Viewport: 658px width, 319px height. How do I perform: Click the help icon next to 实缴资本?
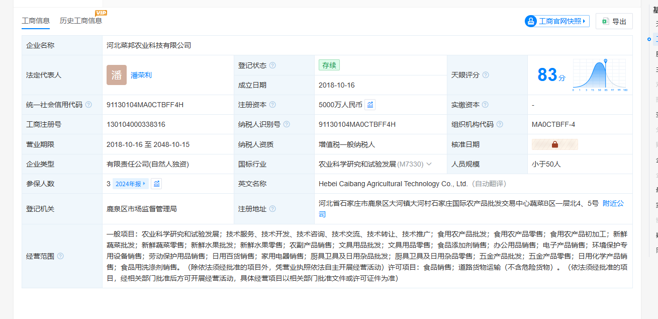(485, 105)
